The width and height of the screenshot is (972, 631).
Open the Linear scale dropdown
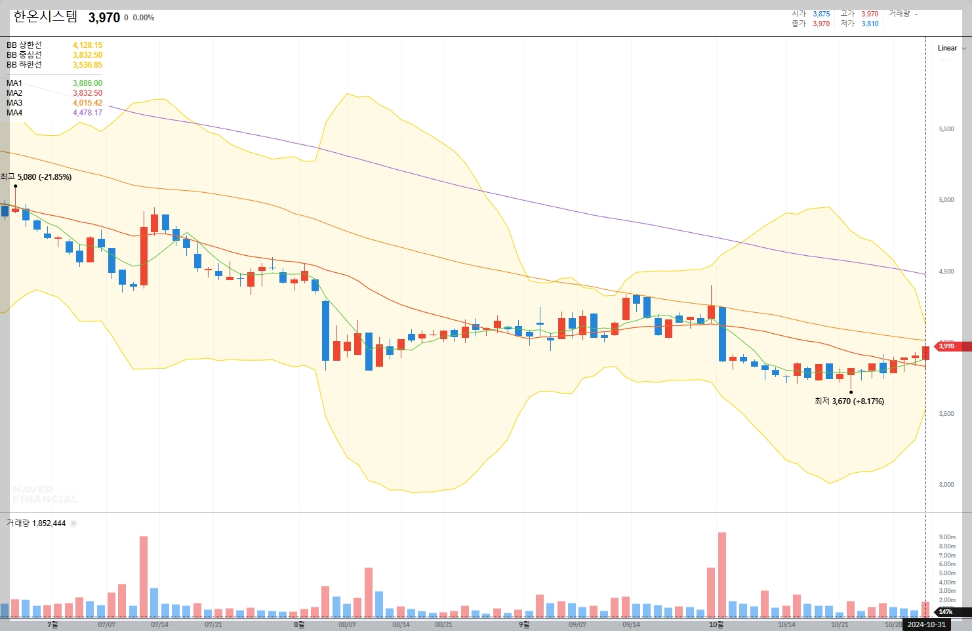pyautogui.click(x=952, y=48)
